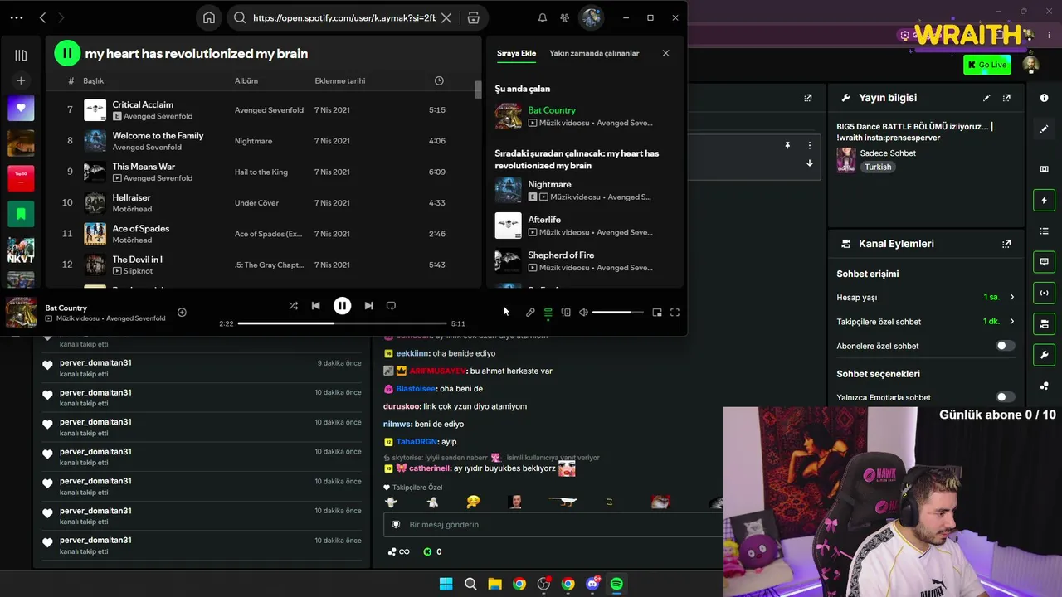Pause playlist with the green header button
This screenshot has height=597, width=1062.
(67, 53)
